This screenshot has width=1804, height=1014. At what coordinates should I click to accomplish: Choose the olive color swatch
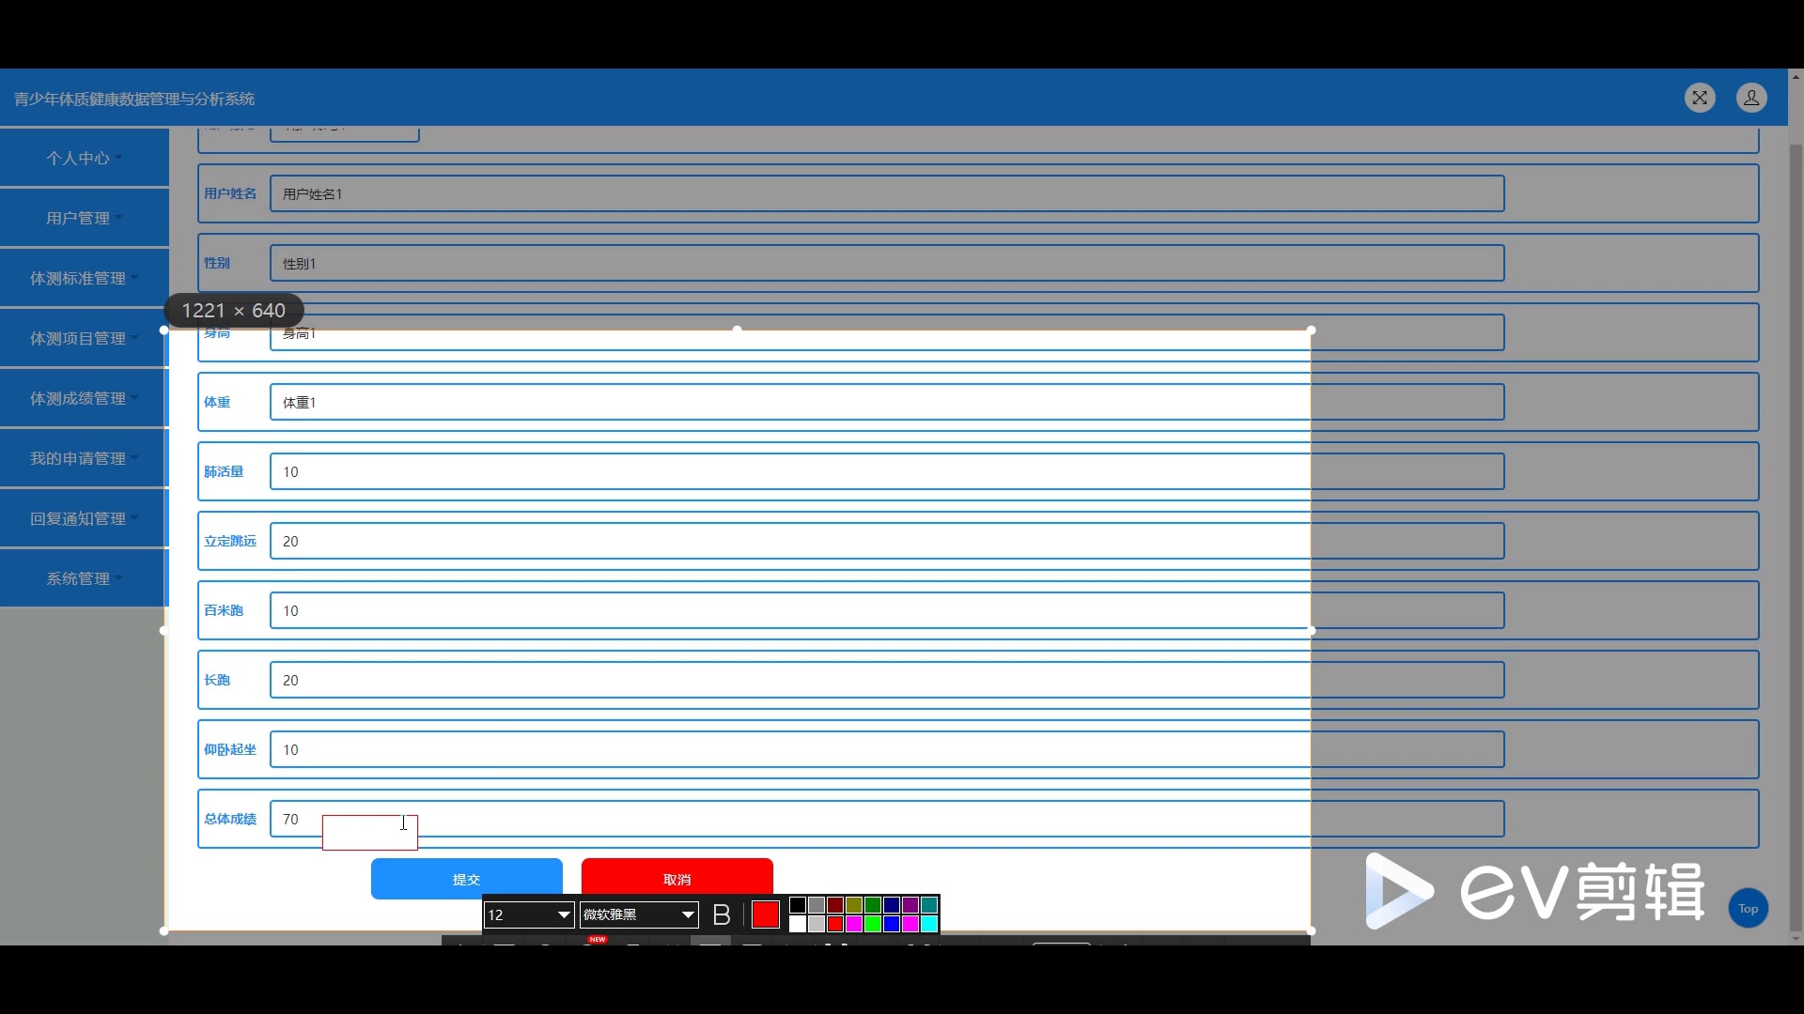(854, 905)
